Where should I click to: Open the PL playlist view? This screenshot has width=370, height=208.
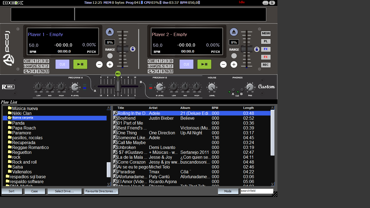[x=266, y=41]
